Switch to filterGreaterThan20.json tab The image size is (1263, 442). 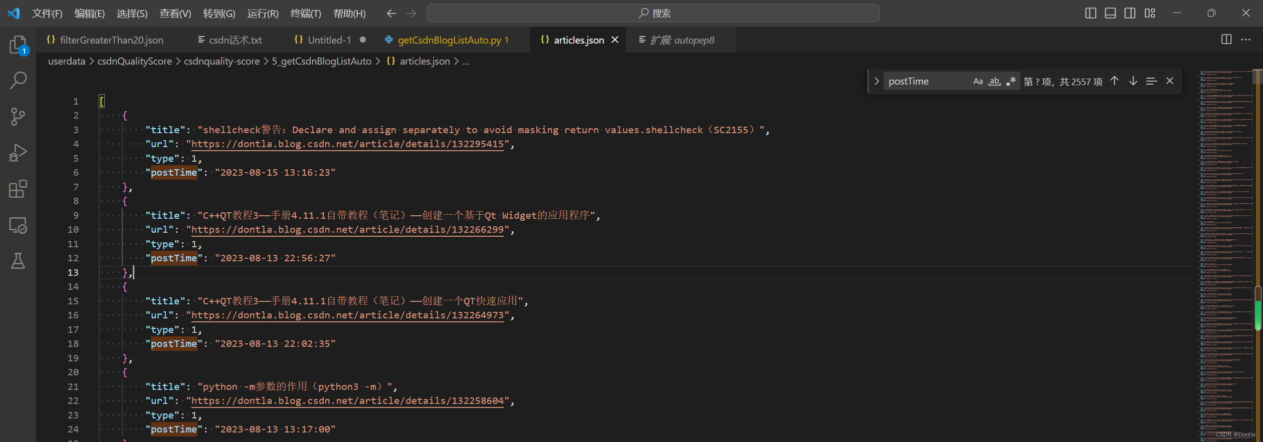pos(111,40)
